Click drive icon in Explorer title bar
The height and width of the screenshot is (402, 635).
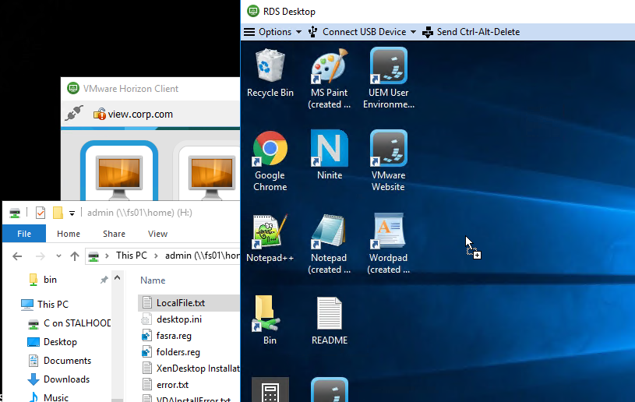click(x=15, y=213)
